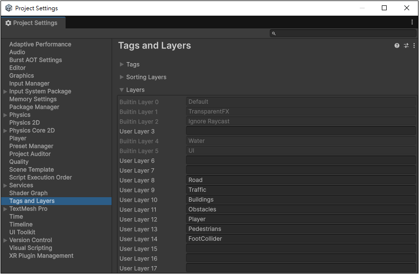
Task: Open Physics 2D settings
Action: (24, 123)
